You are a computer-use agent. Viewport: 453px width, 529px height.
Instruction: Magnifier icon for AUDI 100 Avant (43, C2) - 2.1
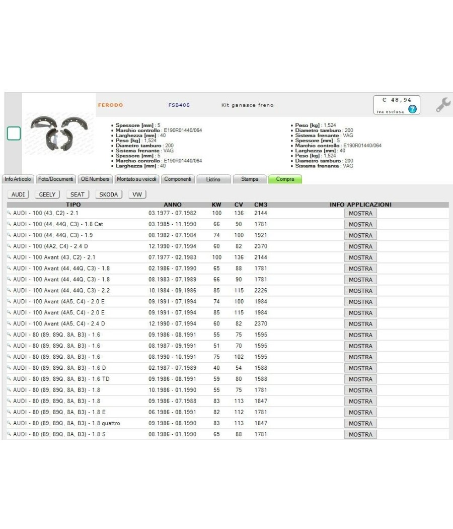tap(9, 257)
